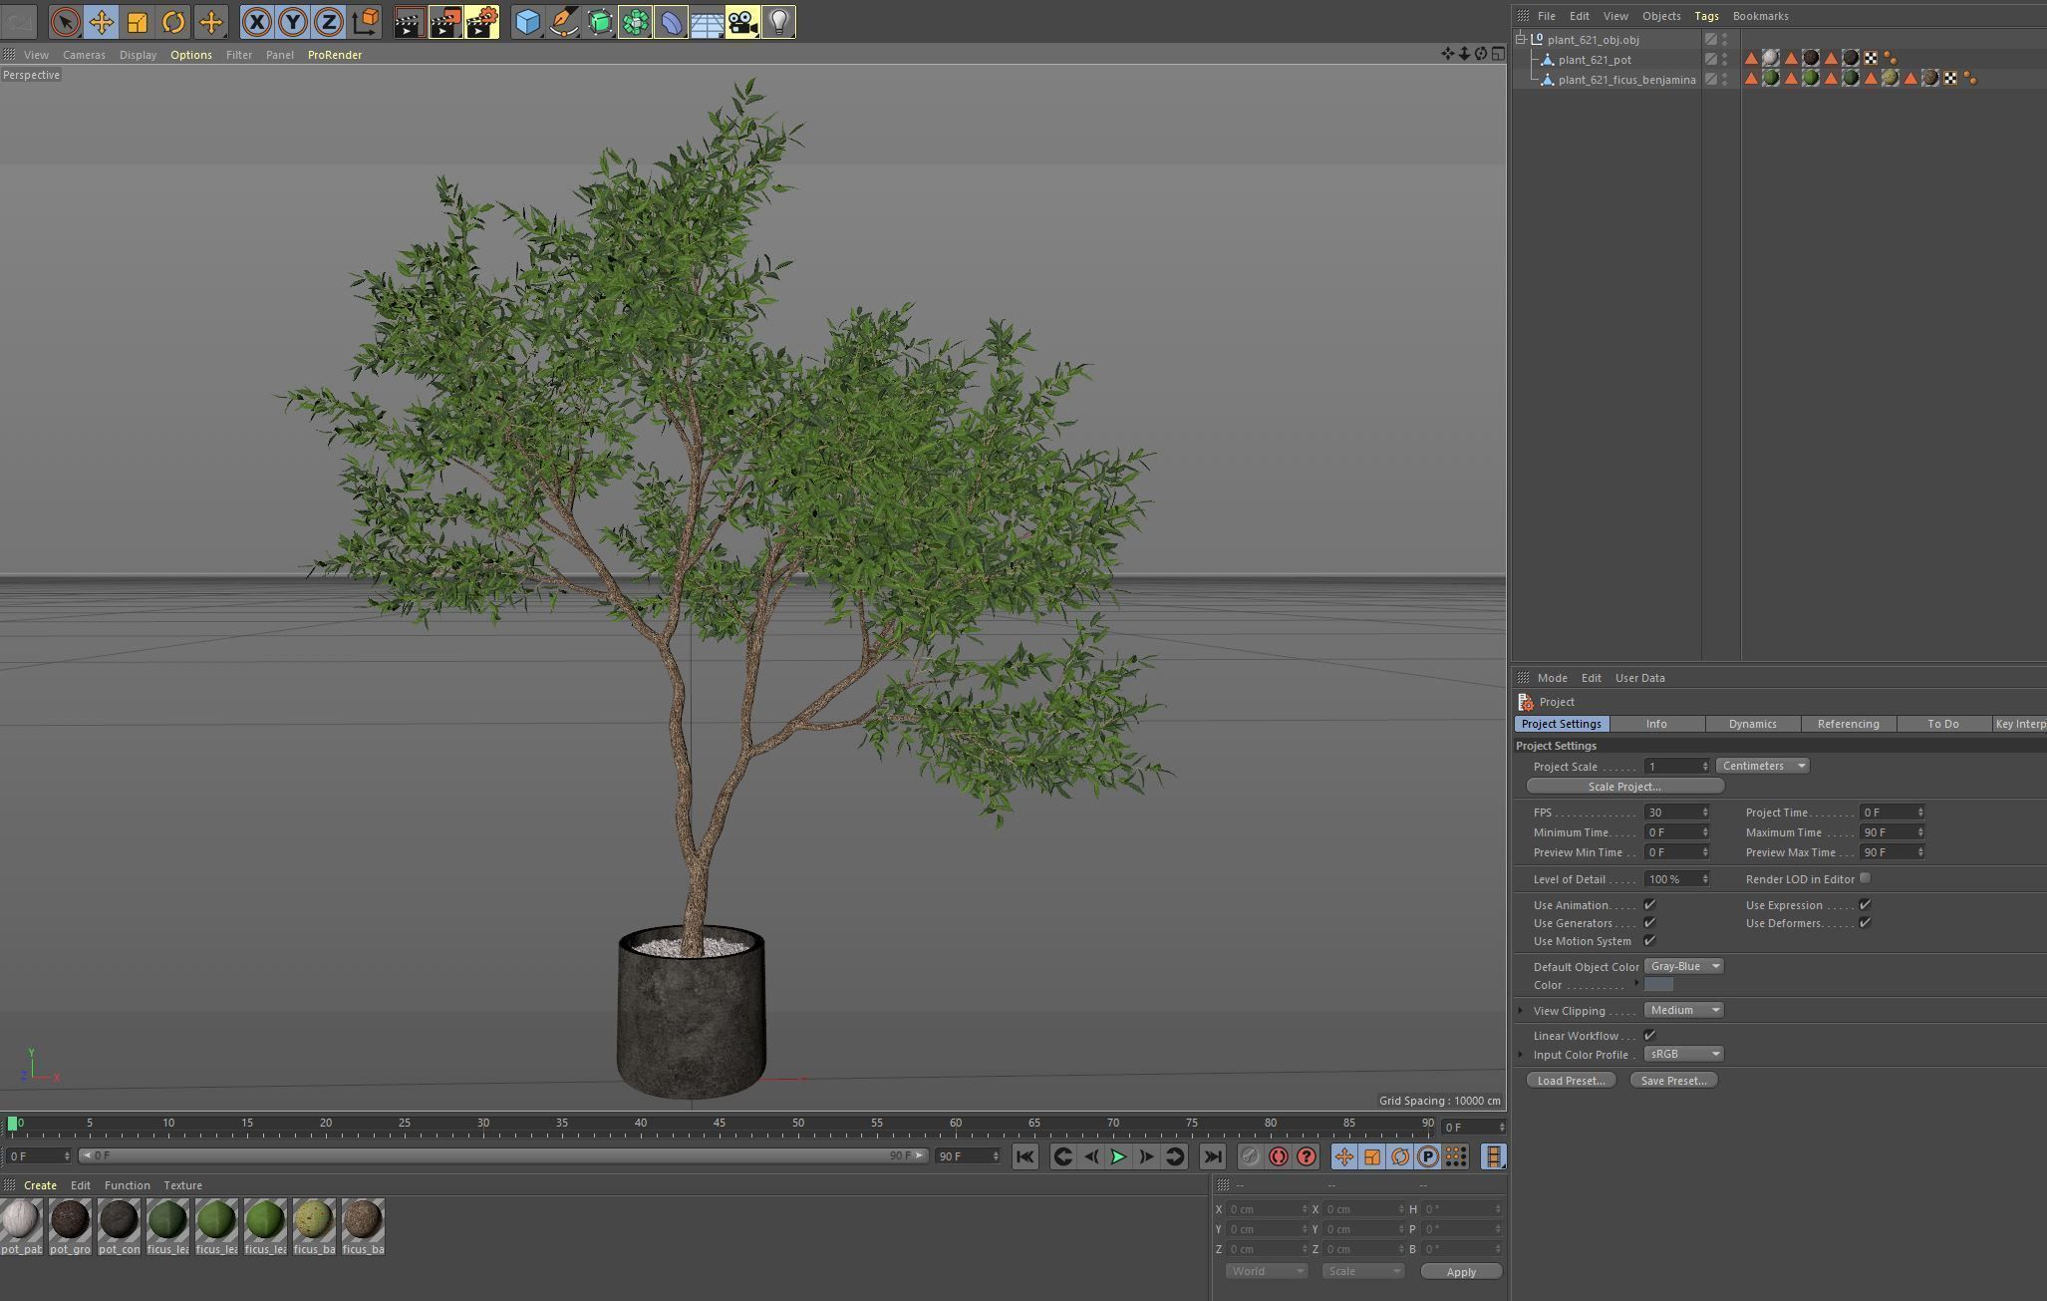Click the project Color swatch
The height and width of the screenshot is (1301, 2047).
(1658, 985)
